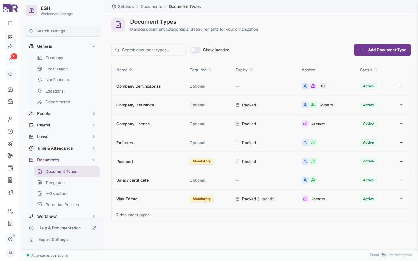
Task: Click Both access label in Company Certificate row
Action: (323, 86)
